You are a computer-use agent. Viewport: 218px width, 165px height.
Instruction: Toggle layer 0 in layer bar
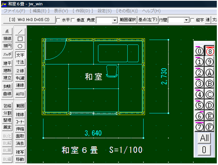[200, 51]
